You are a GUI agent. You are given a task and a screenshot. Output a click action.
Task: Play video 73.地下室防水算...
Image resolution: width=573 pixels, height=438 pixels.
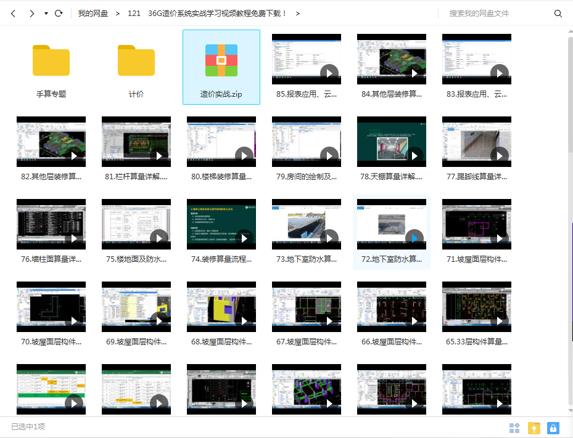click(329, 238)
